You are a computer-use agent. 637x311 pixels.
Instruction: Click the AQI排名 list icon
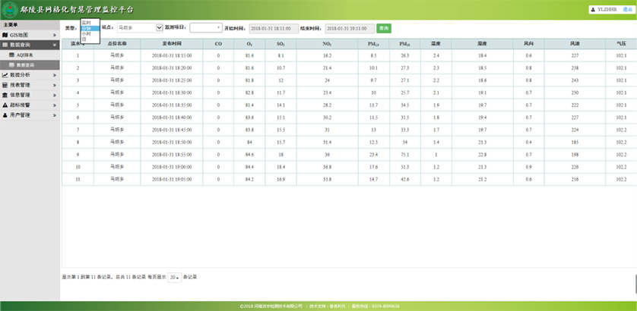tap(11, 55)
